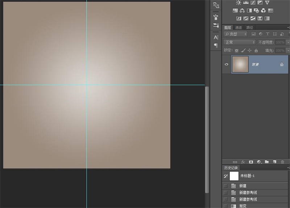Open the two-brushes collapsed panel

[216, 25]
